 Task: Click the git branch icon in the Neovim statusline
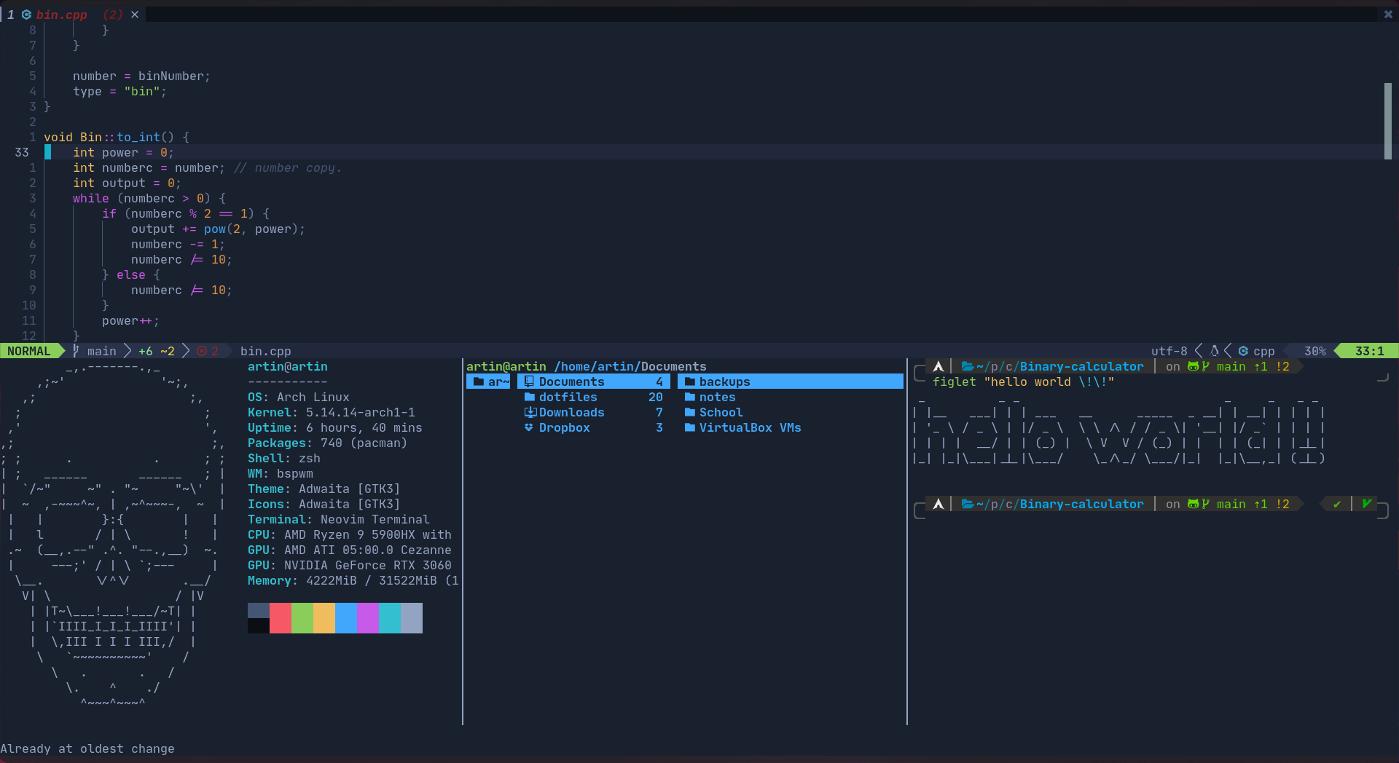point(76,351)
